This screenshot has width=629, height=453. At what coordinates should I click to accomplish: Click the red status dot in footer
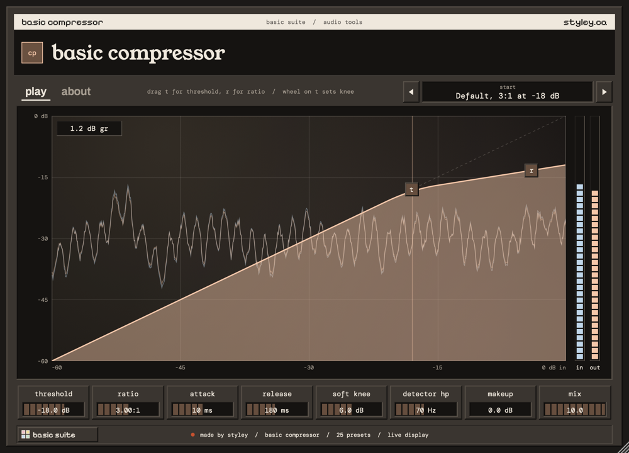tap(193, 435)
